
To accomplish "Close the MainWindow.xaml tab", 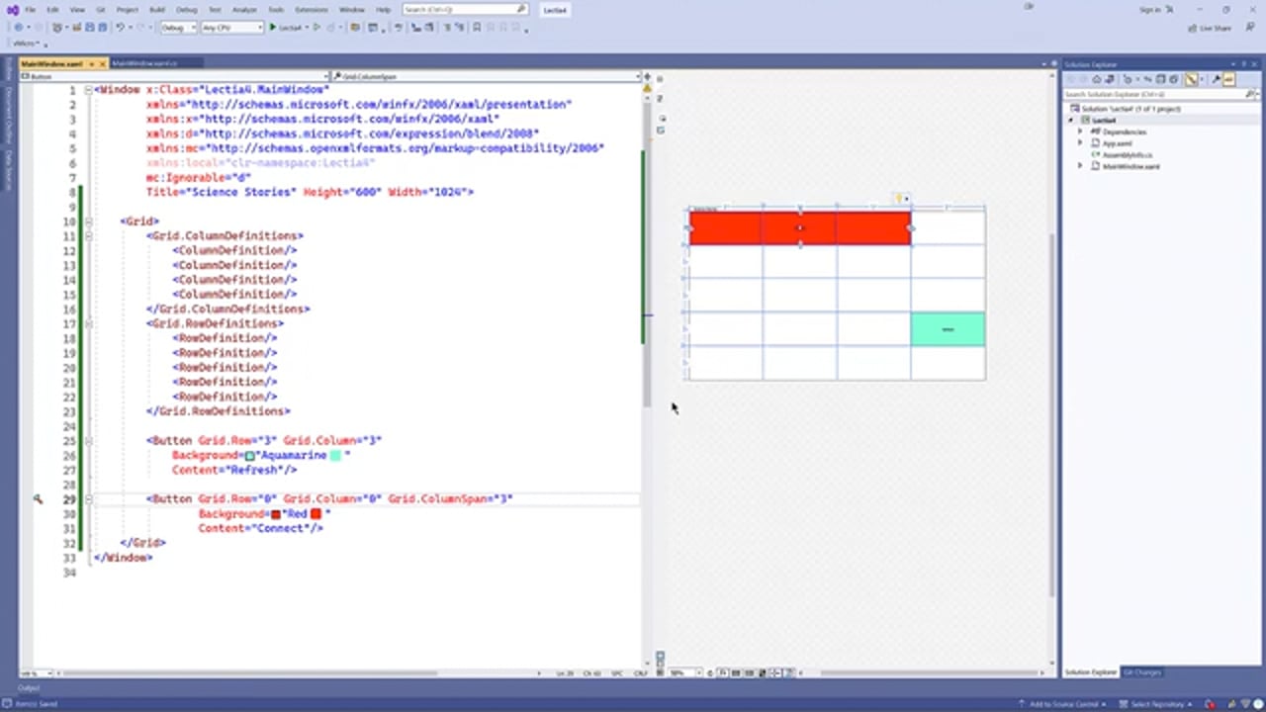I will coord(103,63).
